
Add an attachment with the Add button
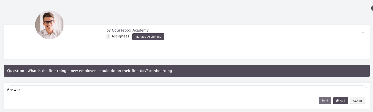click(x=341, y=101)
